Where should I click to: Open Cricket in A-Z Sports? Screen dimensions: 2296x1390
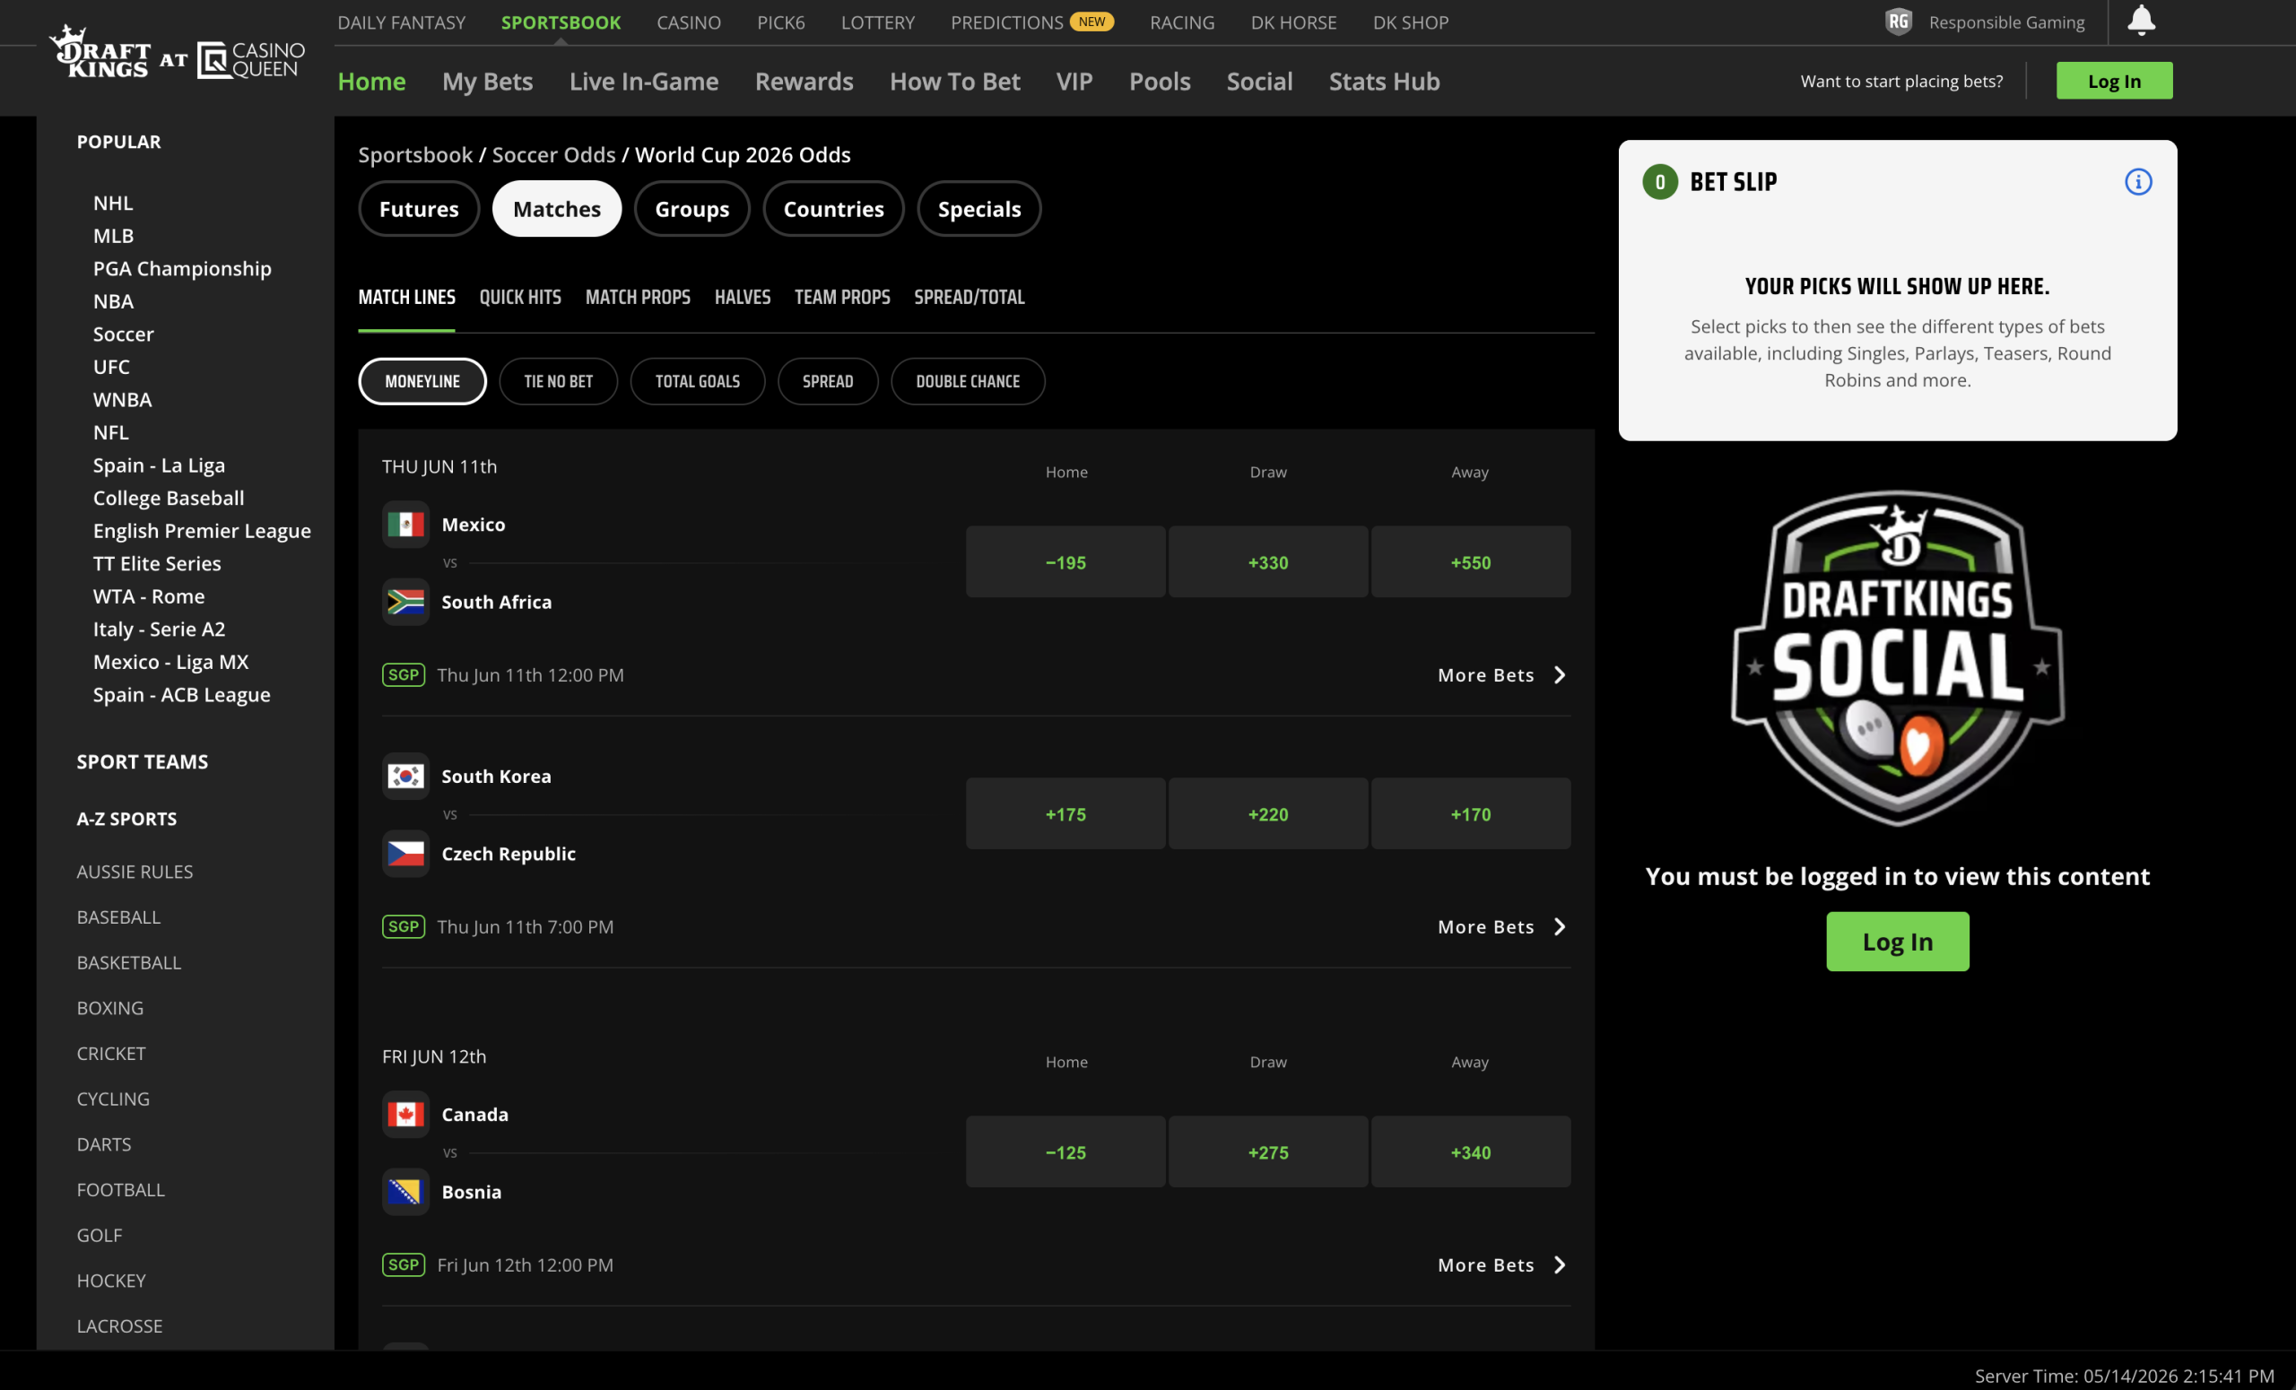point(111,1053)
